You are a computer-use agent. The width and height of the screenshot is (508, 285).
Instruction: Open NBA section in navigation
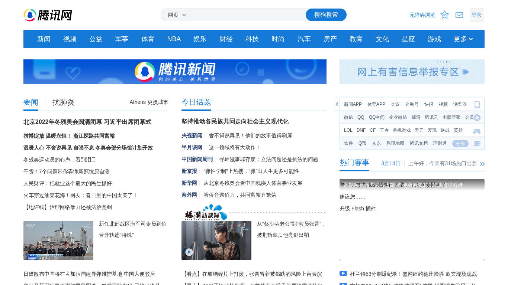coord(174,39)
